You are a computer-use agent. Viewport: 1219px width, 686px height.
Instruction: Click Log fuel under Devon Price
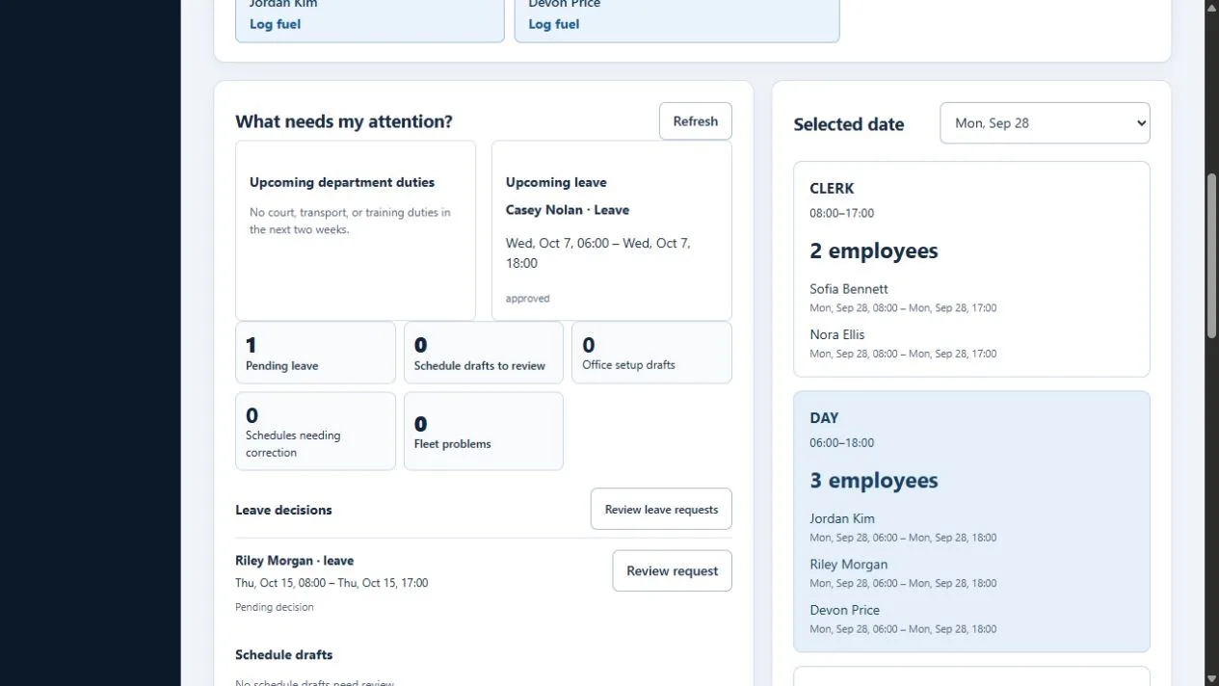(x=554, y=24)
